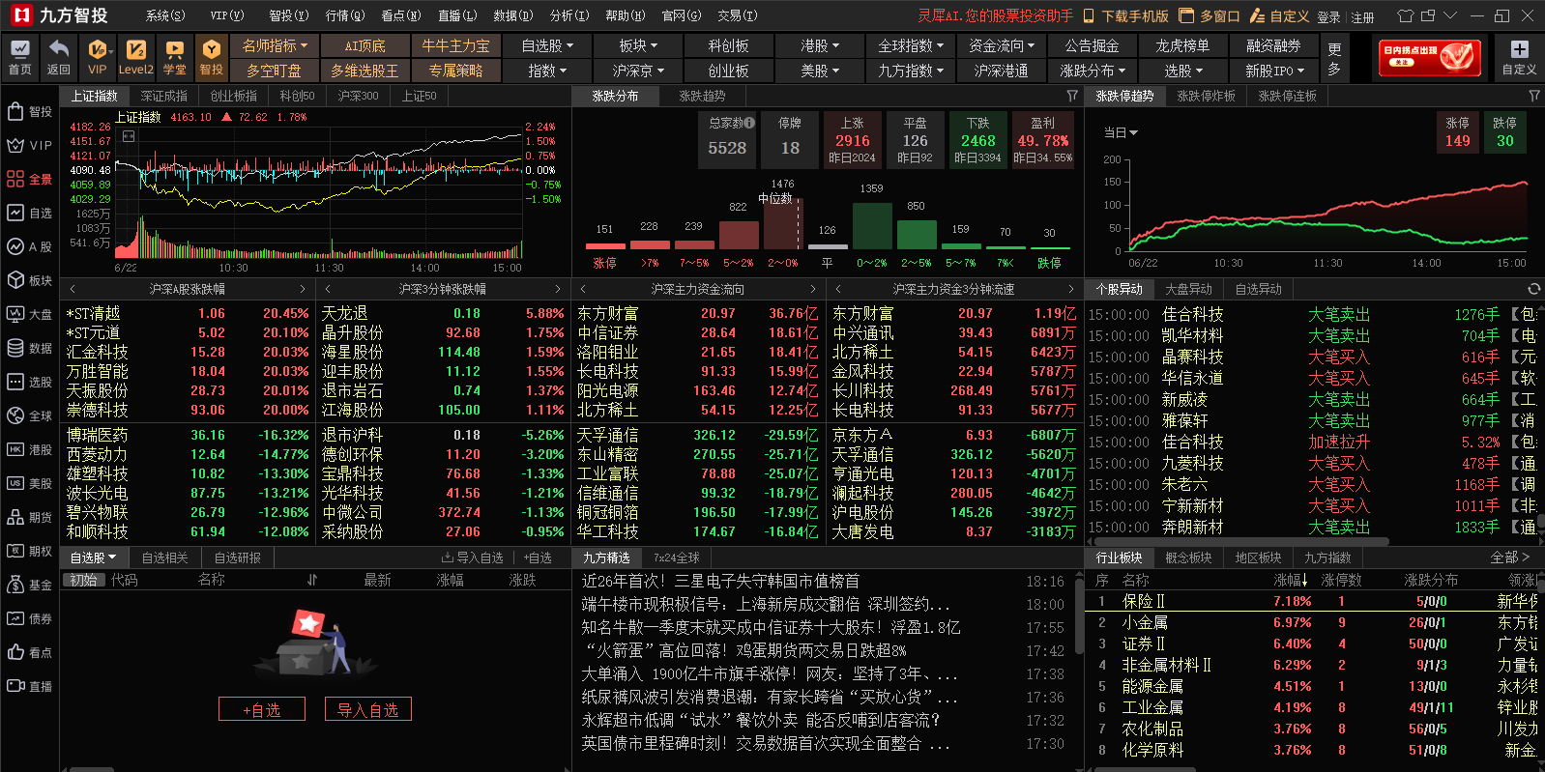The image size is (1545, 772).
Task: Open 全球 global markets in the left sidebar
Action: (29, 415)
